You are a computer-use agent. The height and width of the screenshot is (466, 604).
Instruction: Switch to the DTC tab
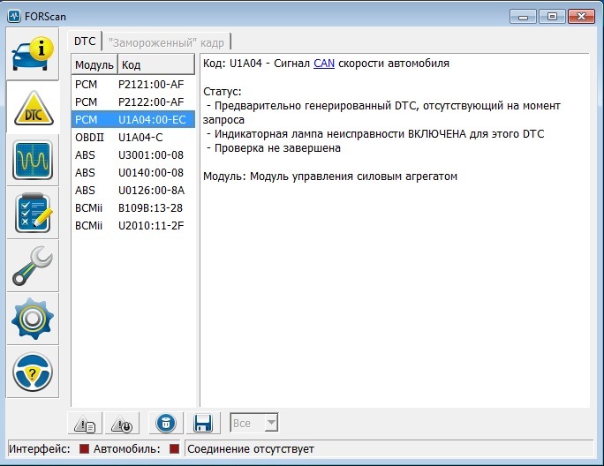(85, 41)
